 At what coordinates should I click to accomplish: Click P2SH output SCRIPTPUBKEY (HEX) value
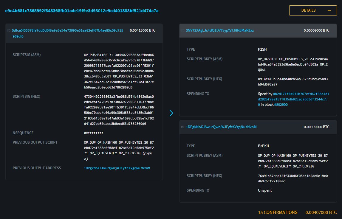293,82
